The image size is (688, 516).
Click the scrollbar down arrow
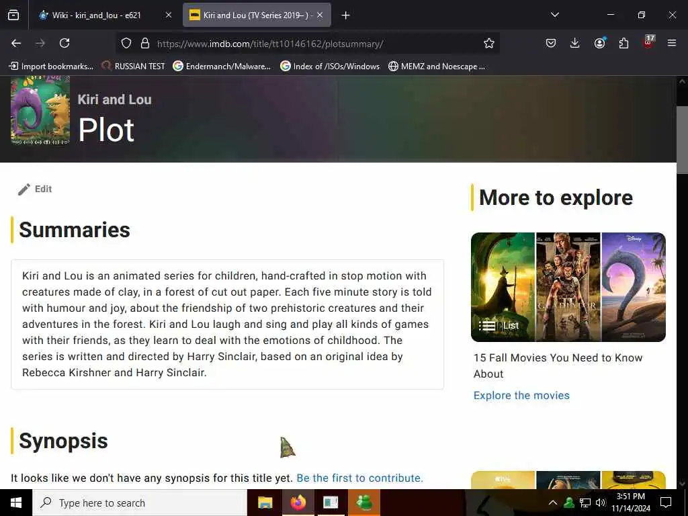coord(683,484)
